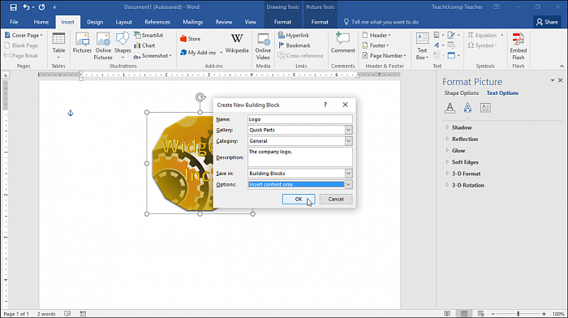This screenshot has height=318, width=568.
Task: Collapse the ribbon
Action: click(x=562, y=67)
